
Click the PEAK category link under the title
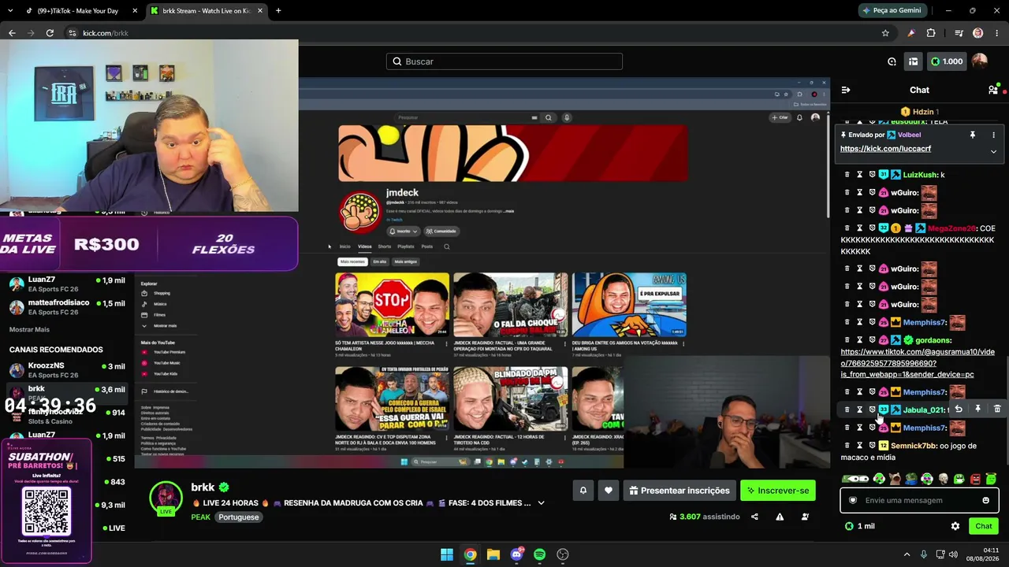pos(201,517)
